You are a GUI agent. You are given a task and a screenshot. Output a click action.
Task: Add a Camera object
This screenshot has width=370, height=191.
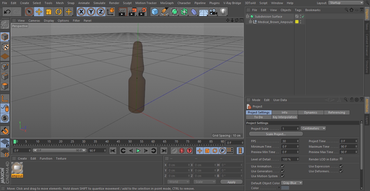[x=213, y=12]
